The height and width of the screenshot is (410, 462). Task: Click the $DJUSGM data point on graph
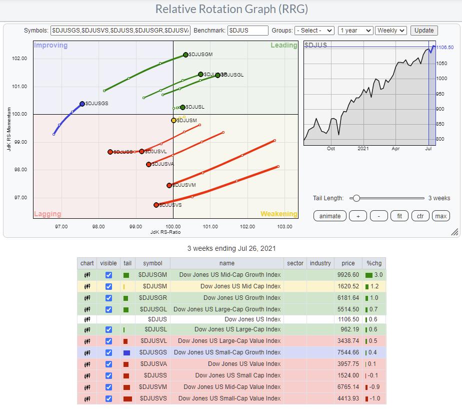[x=185, y=55]
